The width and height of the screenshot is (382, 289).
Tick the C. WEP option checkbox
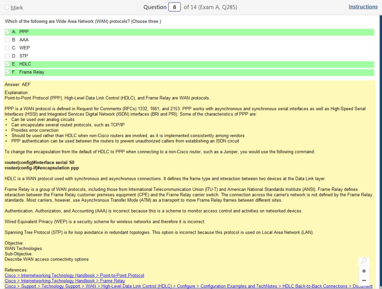[7, 48]
